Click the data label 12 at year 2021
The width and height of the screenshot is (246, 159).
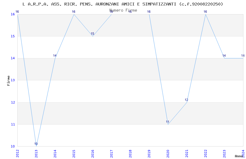(x=186, y=100)
